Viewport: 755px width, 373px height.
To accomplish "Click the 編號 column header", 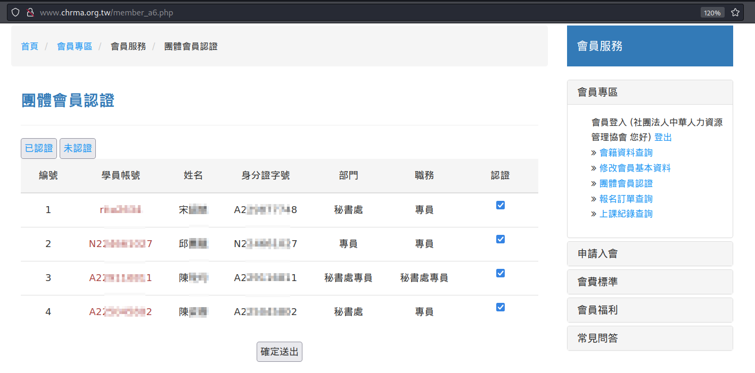I will click(48, 175).
